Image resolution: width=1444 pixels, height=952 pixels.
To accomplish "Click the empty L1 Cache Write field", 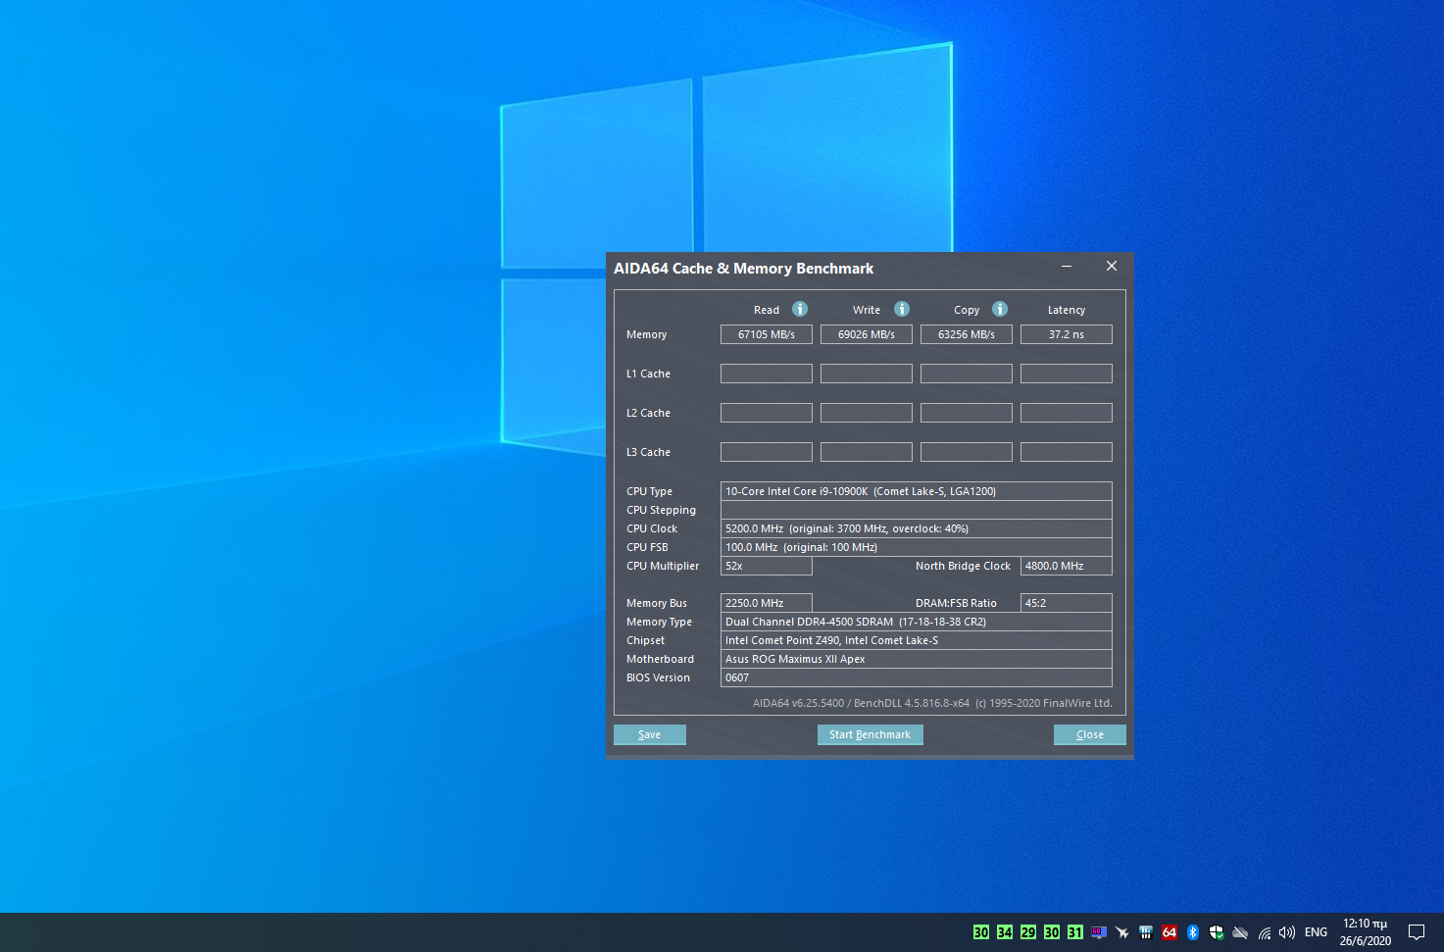I will [867, 374].
